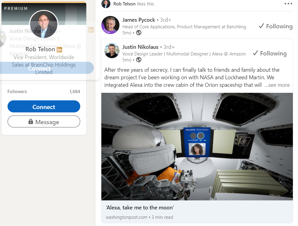Open James Pycock's profile photo

click(x=110, y=25)
